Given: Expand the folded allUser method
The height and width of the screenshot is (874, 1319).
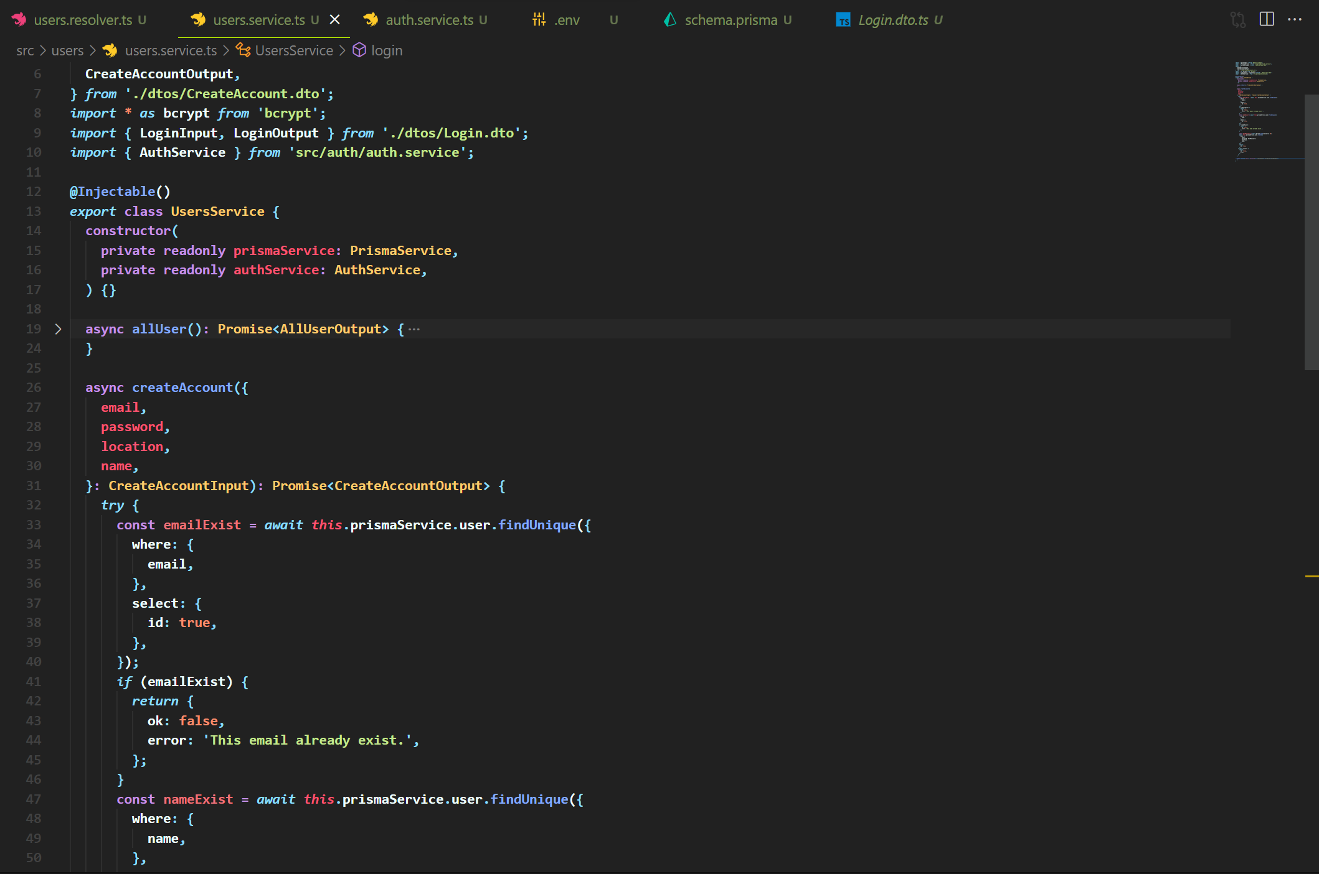Looking at the screenshot, I should (x=58, y=329).
